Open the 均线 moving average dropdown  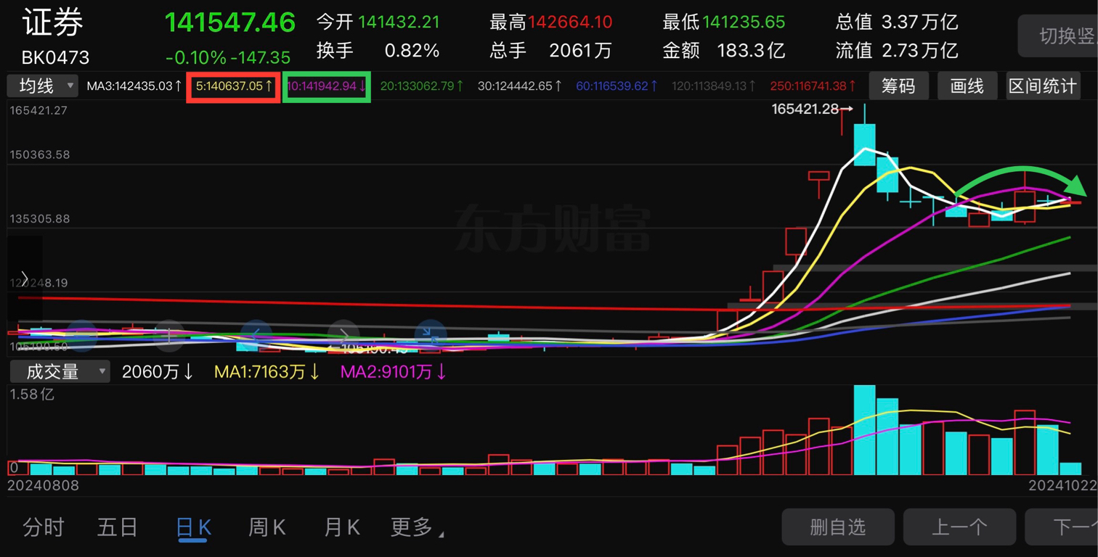(x=41, y=85)
